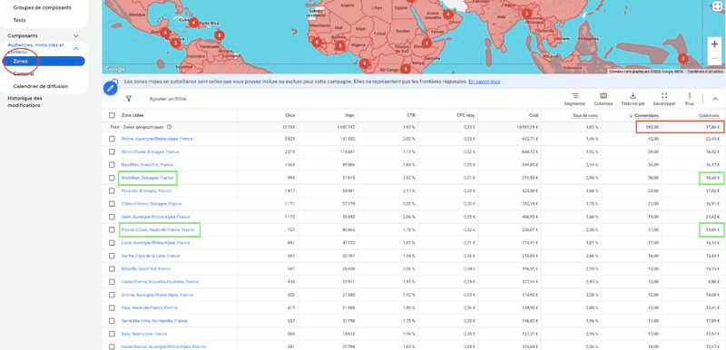Select the Côtes-d'Armor row checkbox
The width and height of the screenshot is (726, 350).
pos(112,203)
